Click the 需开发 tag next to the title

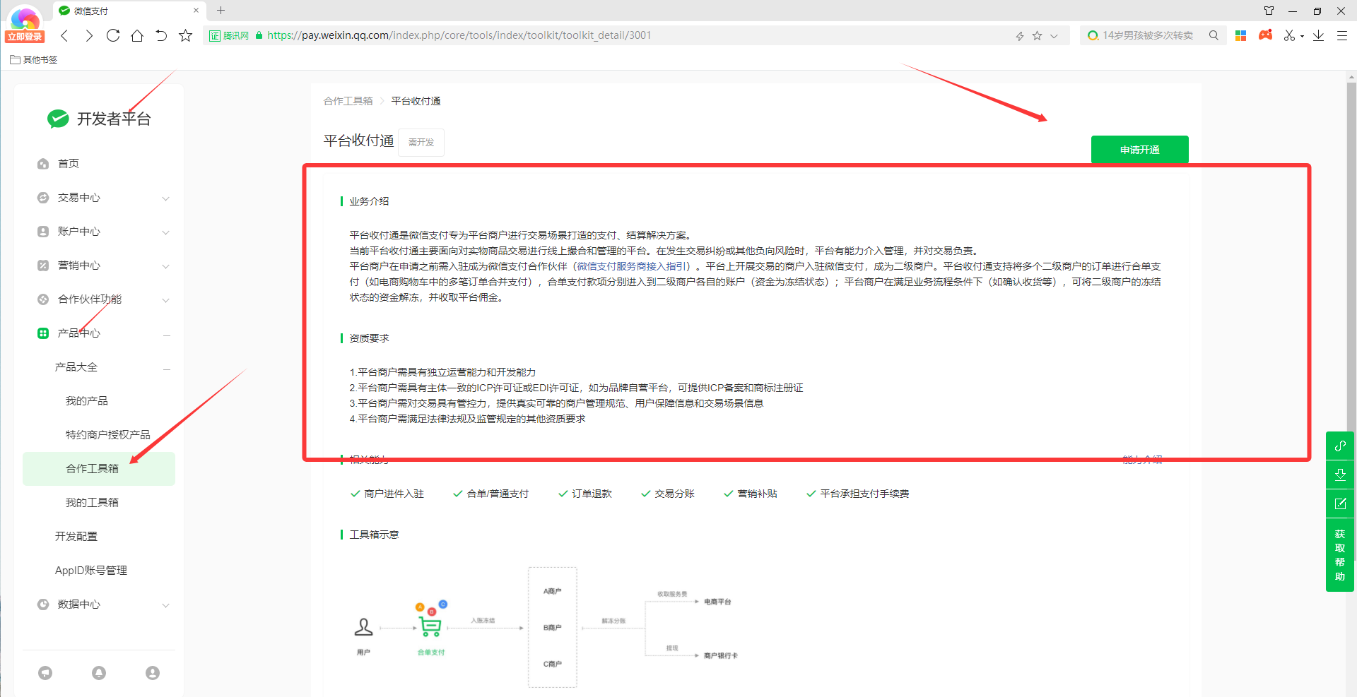click(x=421, y=143)
